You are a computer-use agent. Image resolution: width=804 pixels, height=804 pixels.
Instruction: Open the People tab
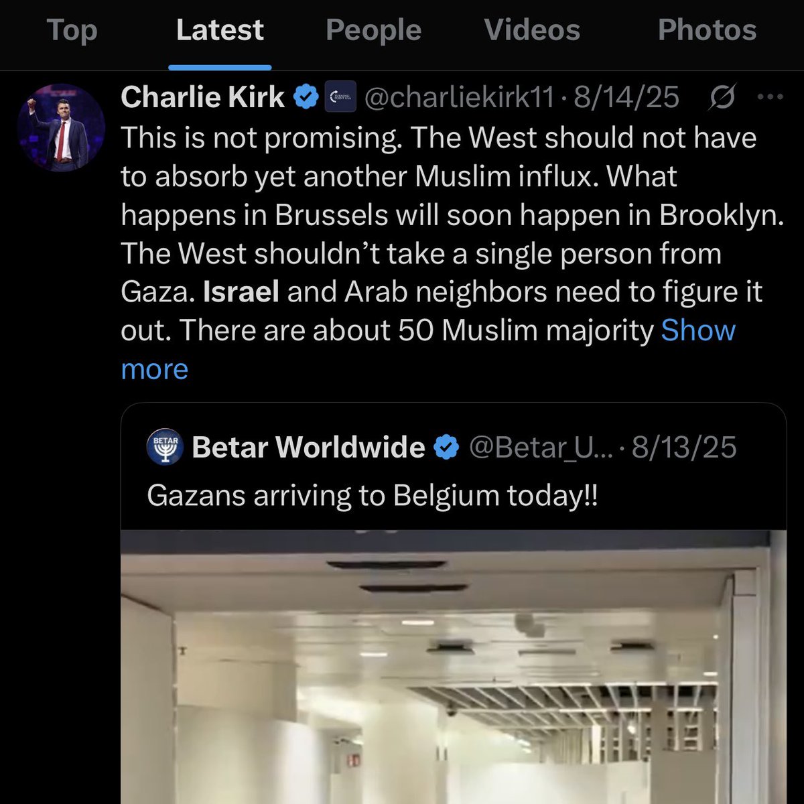pos(373,31)
